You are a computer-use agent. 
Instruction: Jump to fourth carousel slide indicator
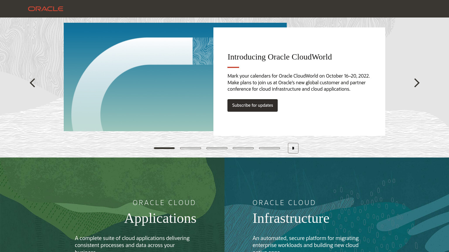pos(243,148)
